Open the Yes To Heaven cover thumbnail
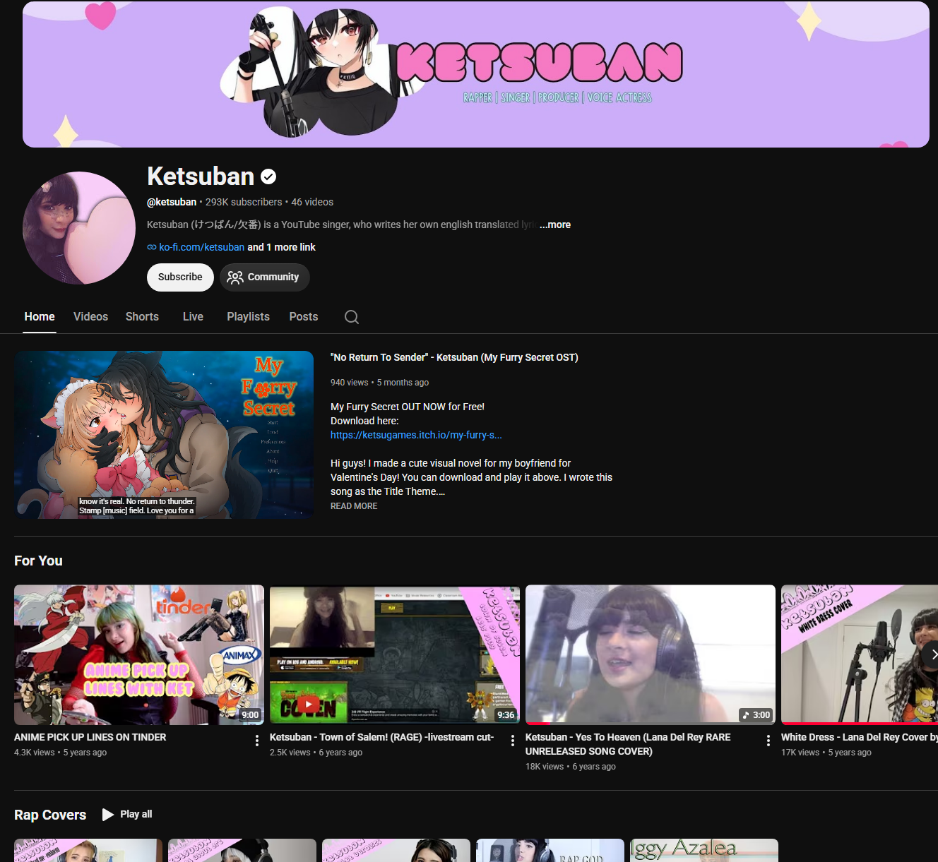This screenshot has height=862, width=938. (x=651, y=654)
